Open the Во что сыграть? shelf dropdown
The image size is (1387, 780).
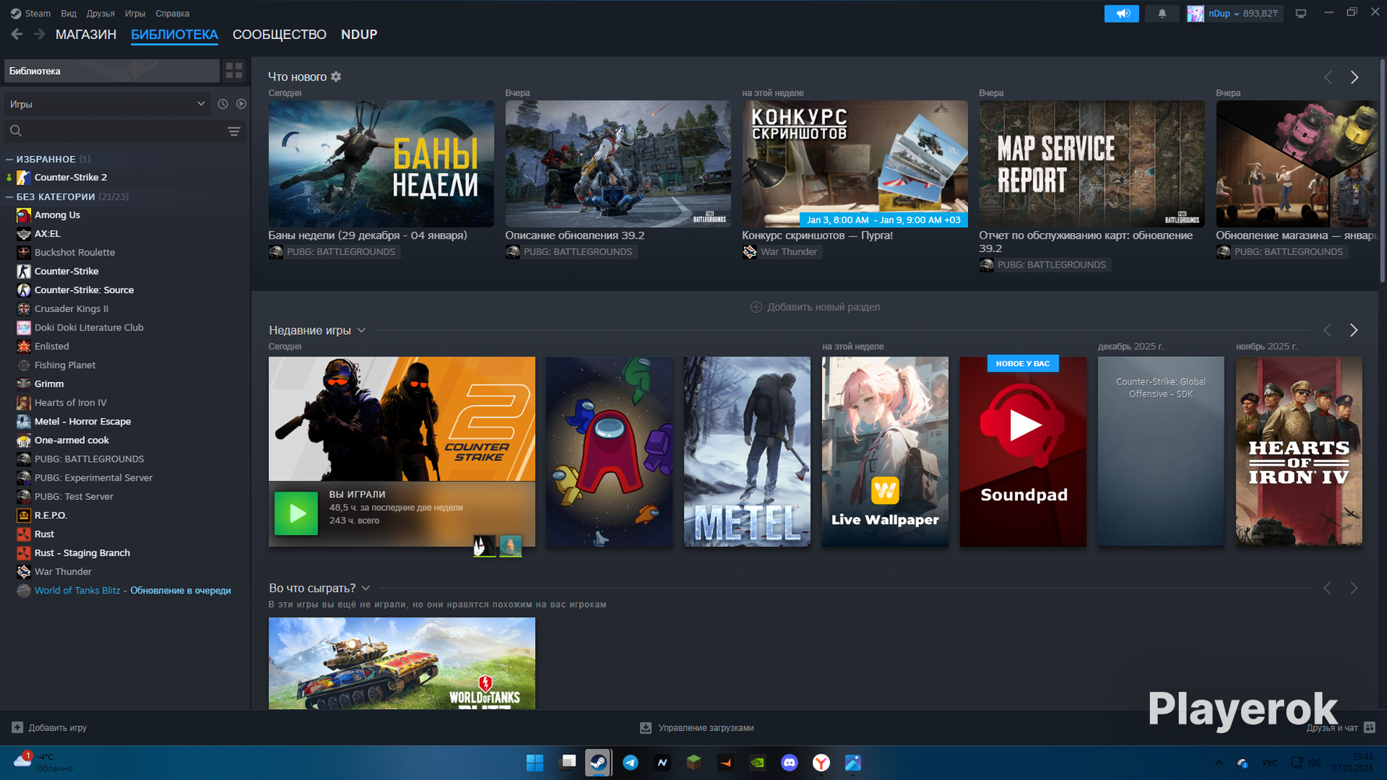click(x=366, y=588)
